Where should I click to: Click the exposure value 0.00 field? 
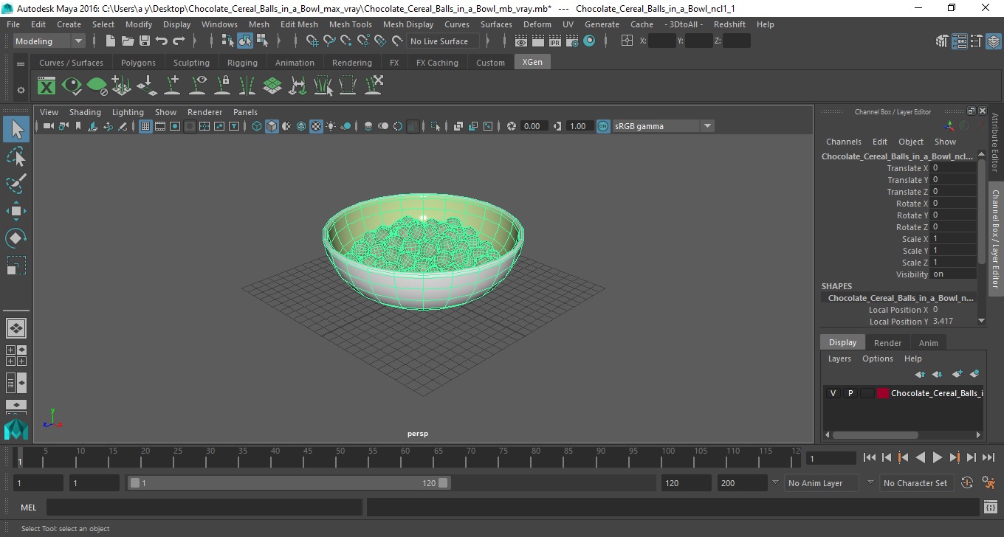pyautogui.click(x=534, y=126)
